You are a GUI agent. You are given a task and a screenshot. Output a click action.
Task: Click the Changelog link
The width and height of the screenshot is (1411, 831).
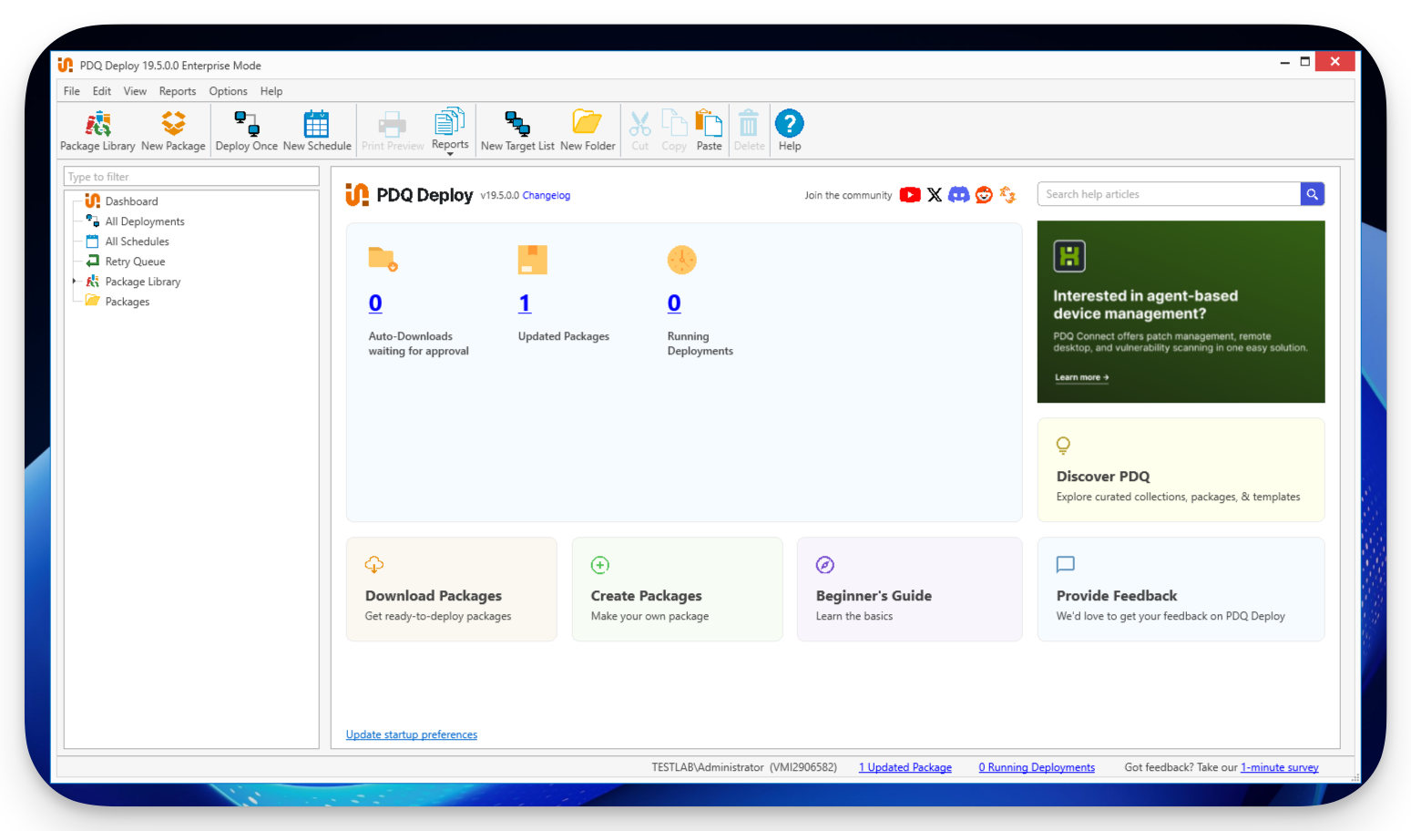coord(546,196)
